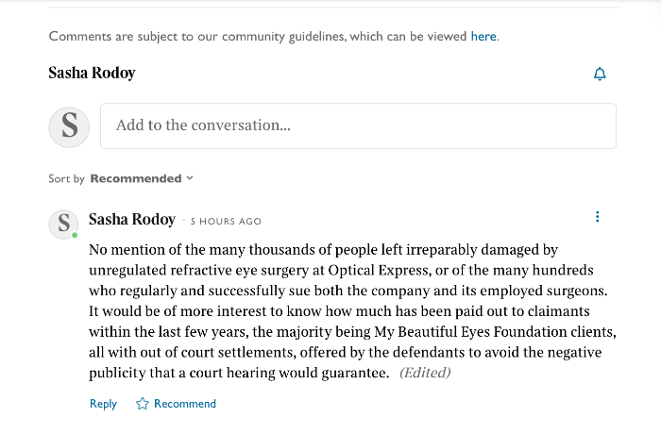Open Sasha Rodoy's commenter name on the comment
The image size is (661, 434).
132,220
